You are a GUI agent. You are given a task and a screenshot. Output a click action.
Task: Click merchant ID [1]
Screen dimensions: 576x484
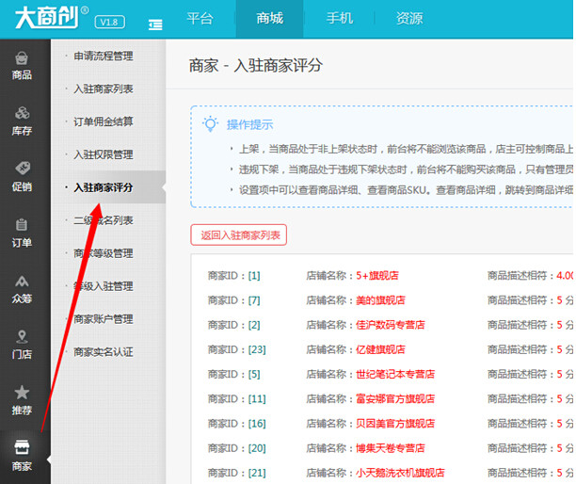click(x=254, y=276)
